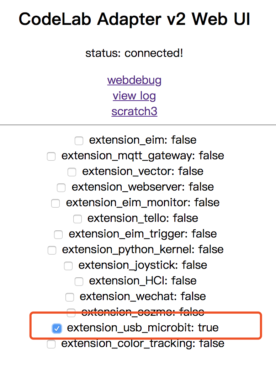The image size is (276, 384).
Task: Click the CodeLab Adapter v2 Web UI heading
Action: coord(134,19)
